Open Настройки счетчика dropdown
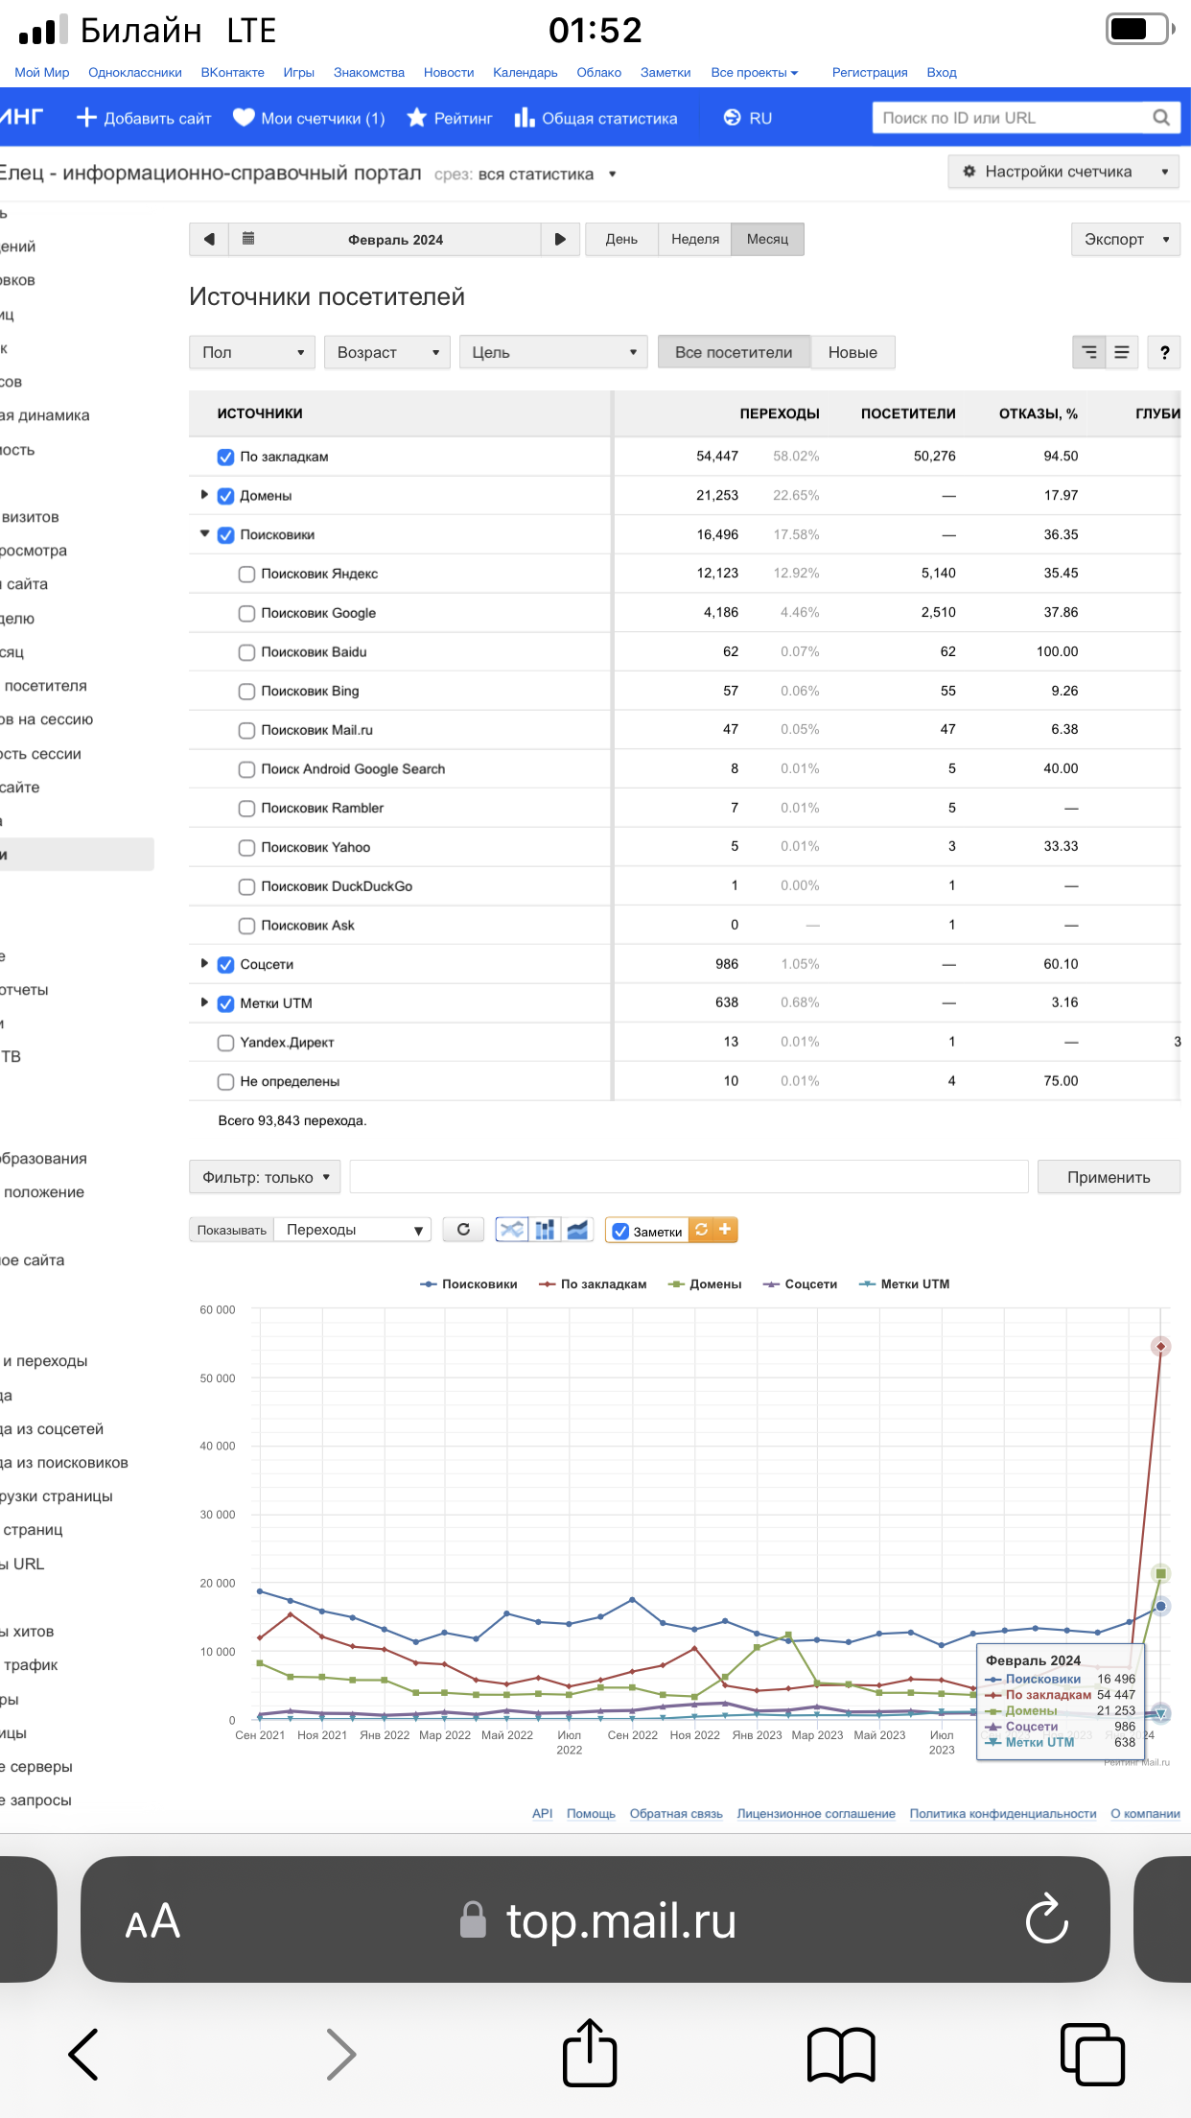1191x2118 pixels. pyautogui.click(x=1064, y=172)
